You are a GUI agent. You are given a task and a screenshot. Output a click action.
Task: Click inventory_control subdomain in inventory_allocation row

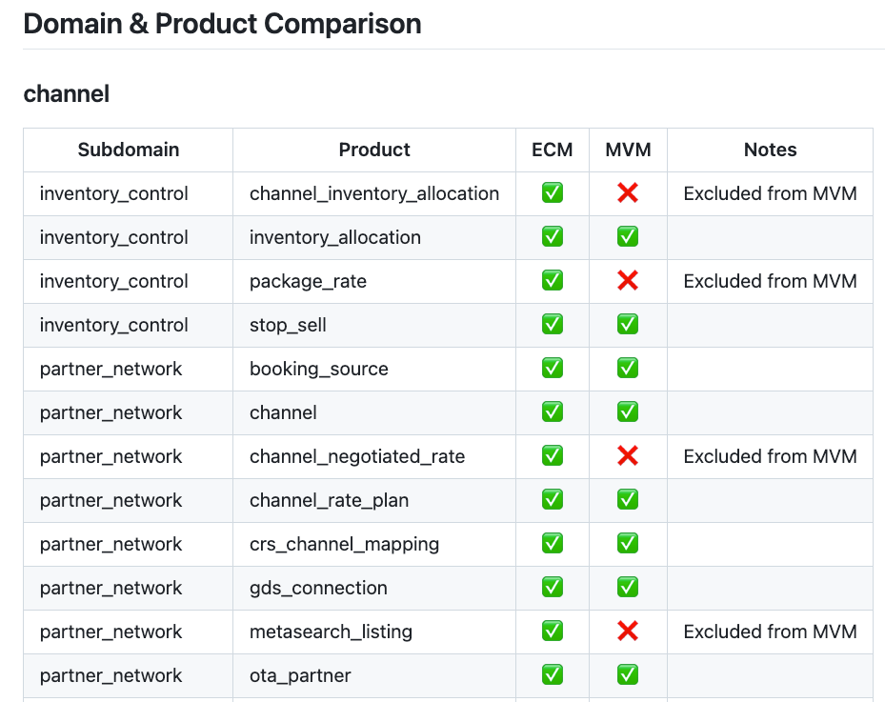click(x=113, y=237)
